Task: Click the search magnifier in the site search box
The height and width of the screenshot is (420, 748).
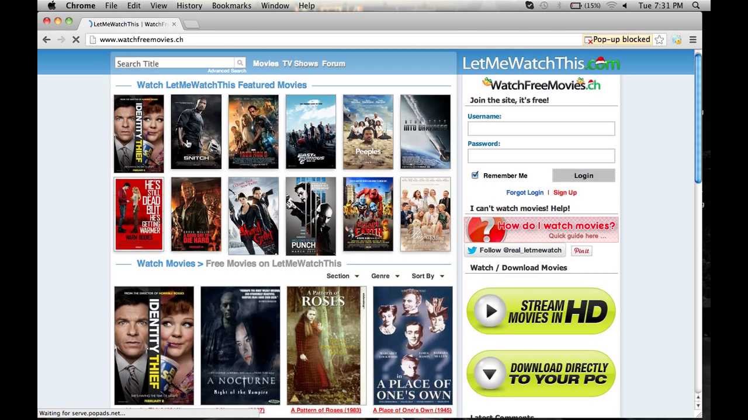Action: point(240,63)
